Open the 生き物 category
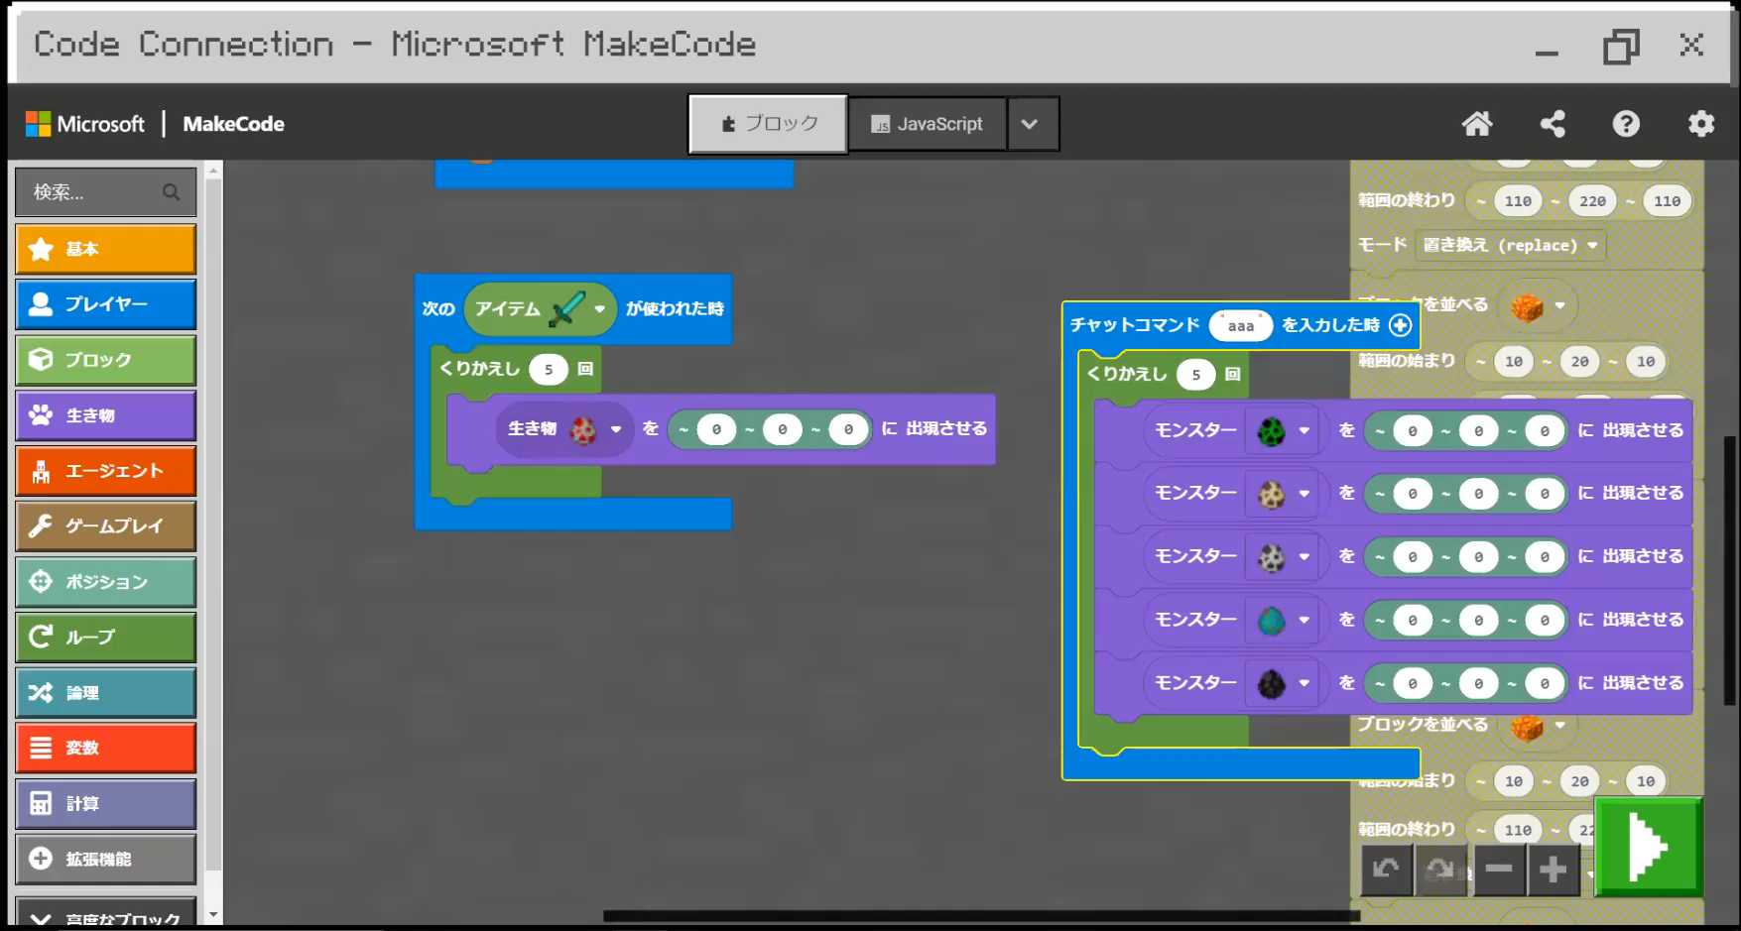Viewport: 1741px width, 931px height. point(106,415)
